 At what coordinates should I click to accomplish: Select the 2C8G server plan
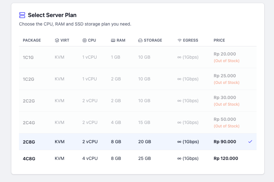point(138,142)
